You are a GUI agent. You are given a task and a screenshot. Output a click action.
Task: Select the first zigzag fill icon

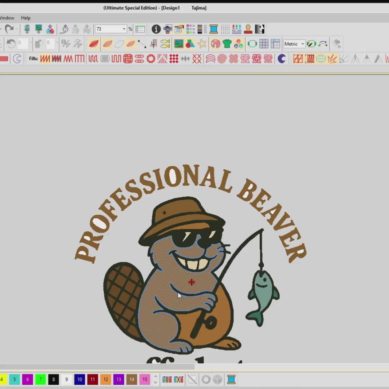(x=45, y=59)
